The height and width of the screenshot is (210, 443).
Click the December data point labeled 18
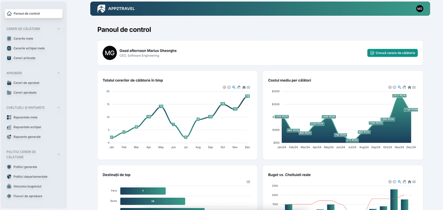point(247,96)
